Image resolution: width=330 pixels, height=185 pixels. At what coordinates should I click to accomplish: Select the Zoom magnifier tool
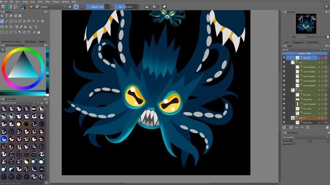(x=35, y=32)
